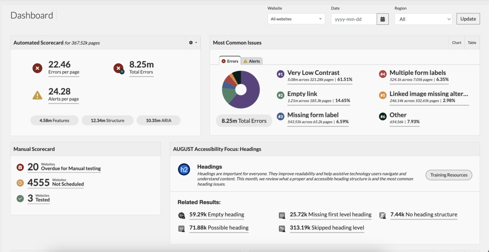Open the Very Low Contrast issue link

click(313, 73)
